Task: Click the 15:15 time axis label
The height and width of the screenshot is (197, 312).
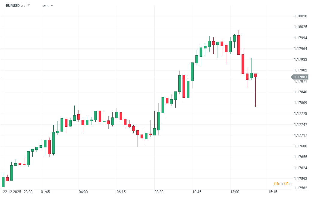Action: [272, 192]
